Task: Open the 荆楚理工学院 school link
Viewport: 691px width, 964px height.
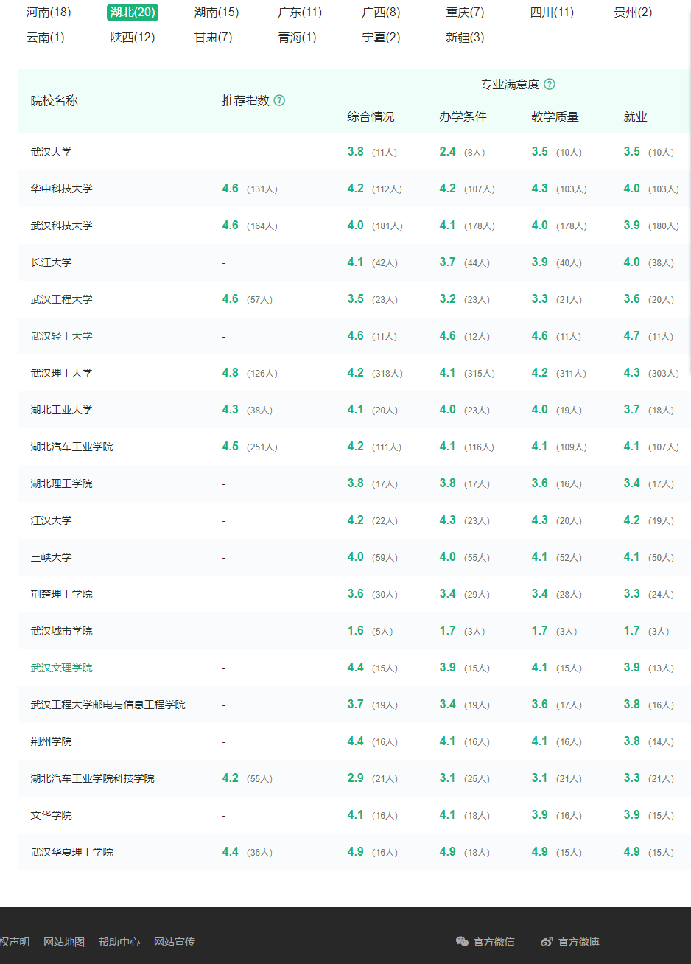Action: point(62,594)
